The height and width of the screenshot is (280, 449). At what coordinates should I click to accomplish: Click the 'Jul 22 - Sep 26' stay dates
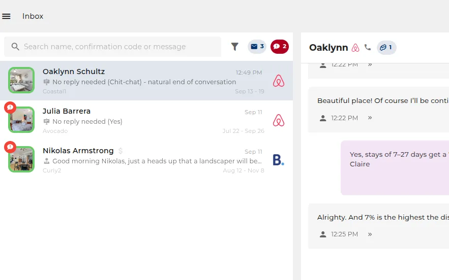244,131
